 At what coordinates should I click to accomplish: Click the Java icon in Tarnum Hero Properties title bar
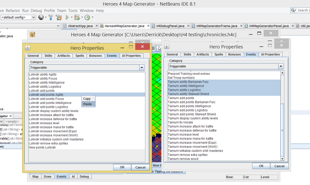point(167,47)
